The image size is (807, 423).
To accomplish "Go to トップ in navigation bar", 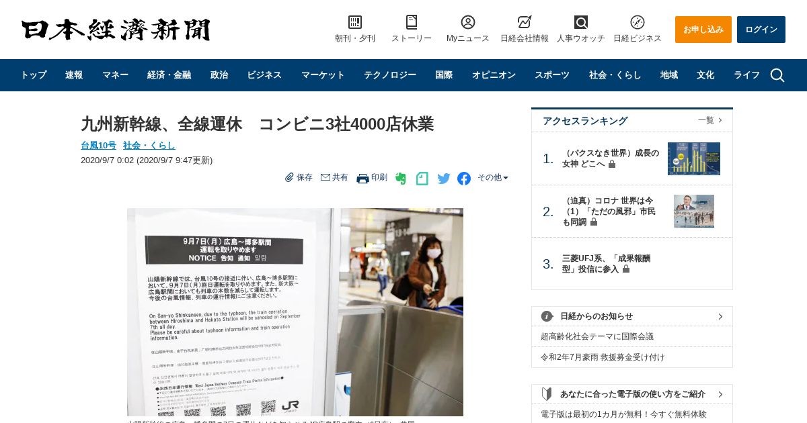I will tap(34, 75).
